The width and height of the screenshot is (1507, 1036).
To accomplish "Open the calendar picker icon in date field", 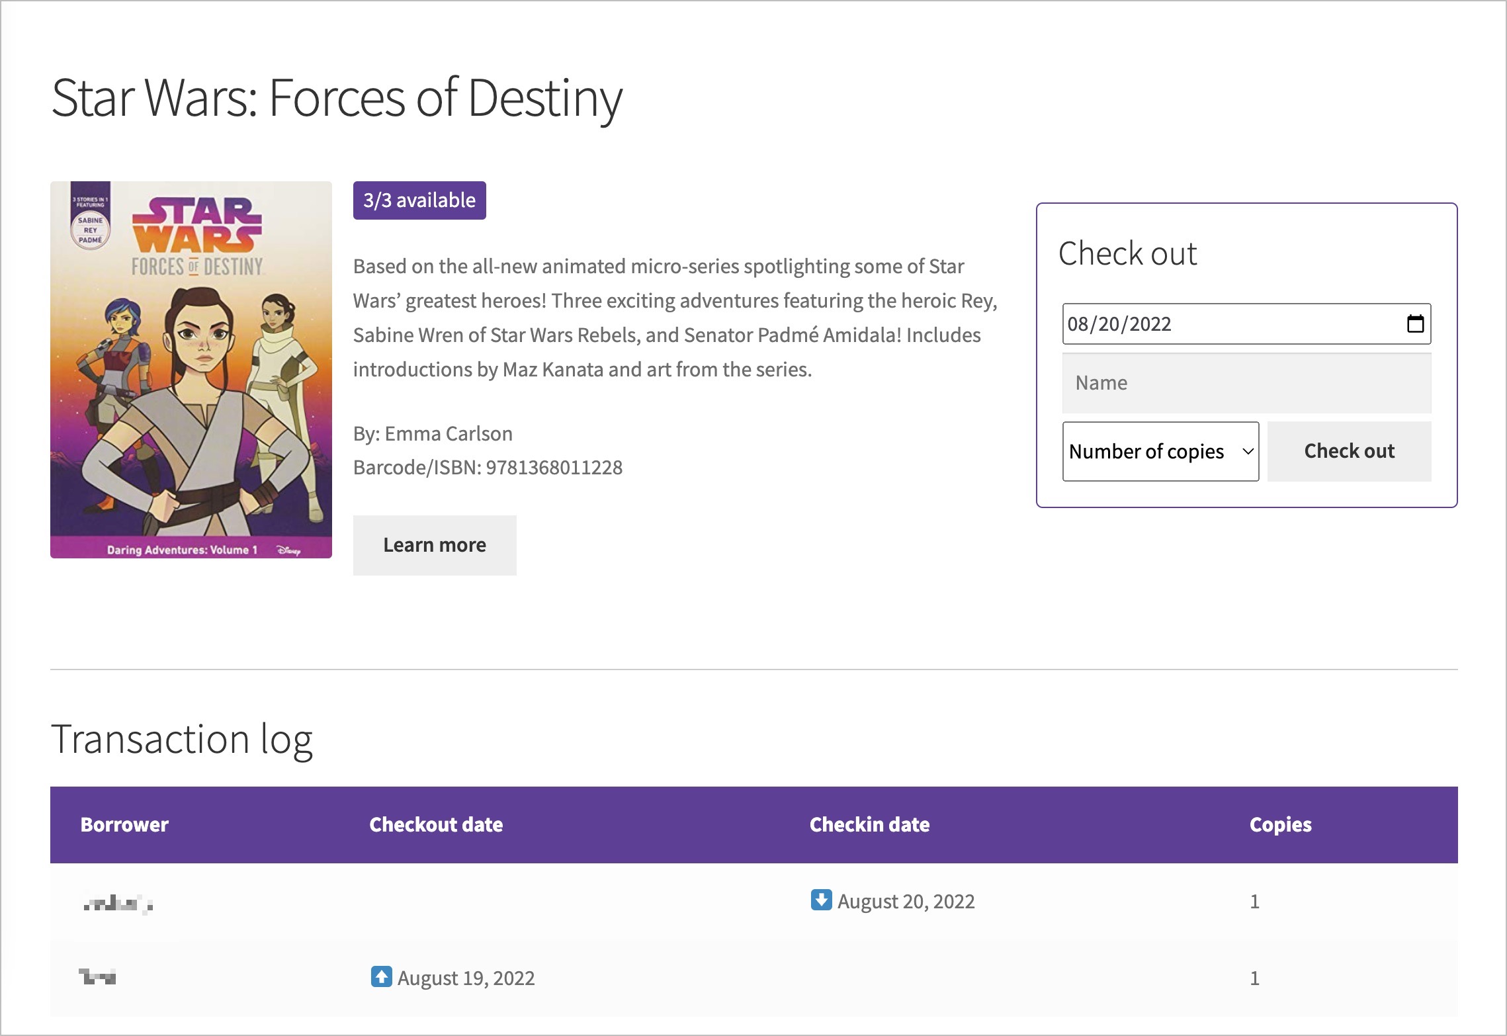I will (x=1415, y=324).
